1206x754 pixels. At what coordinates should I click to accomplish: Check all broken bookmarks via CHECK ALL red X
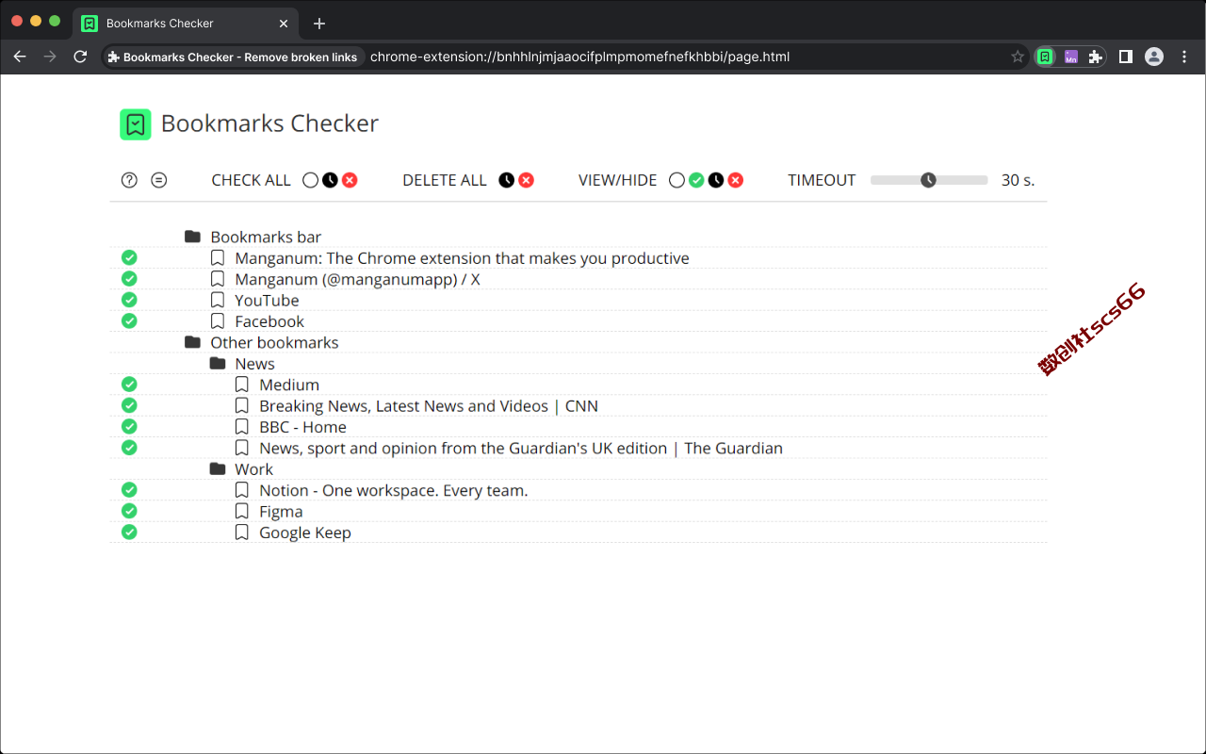pyautogui.click(x=350, y=180)
